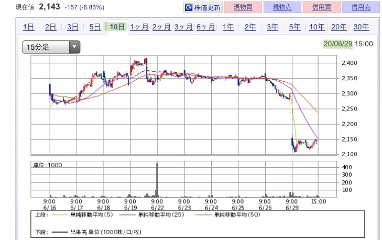Select the 10日 chart range tab
This screenshot has height=240, width=382.
pos(117,27)
